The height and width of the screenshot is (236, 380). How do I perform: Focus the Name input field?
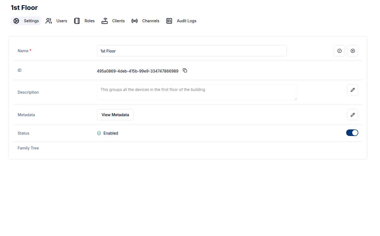click(192, 51)
